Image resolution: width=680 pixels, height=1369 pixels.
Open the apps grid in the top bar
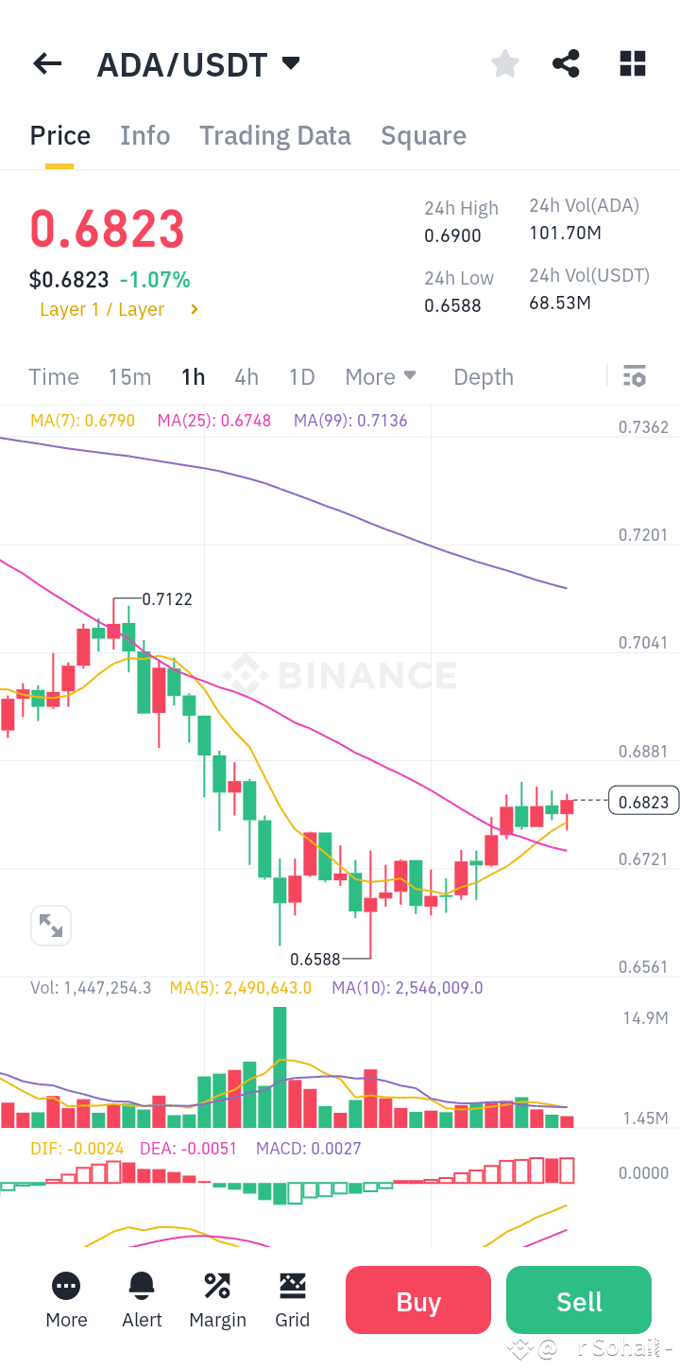tap(632, 63)
